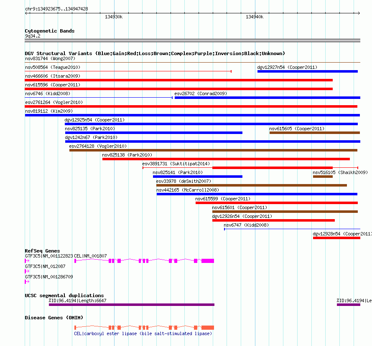This screenshot has height=346, width=372.
Task: Click the 134930k ruler tick label
Action: pyautogui.click(x=114, y=17)
